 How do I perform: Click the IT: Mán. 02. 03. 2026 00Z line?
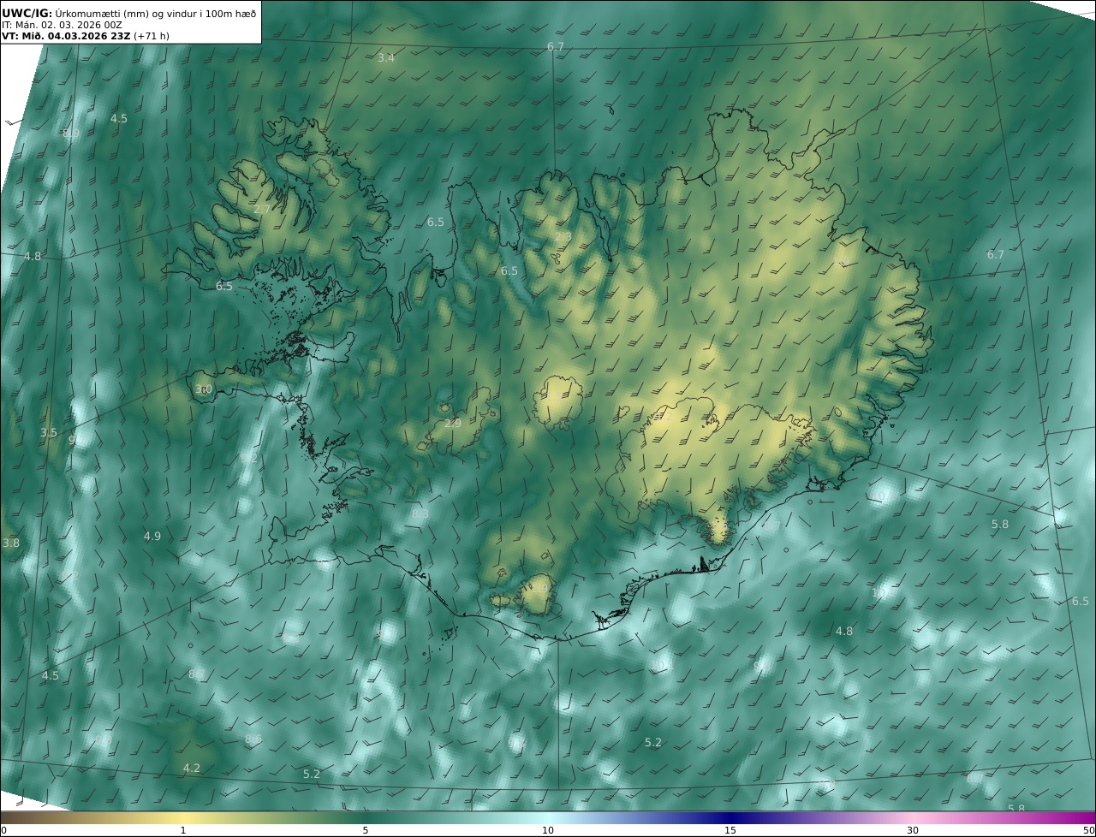pos(62,25)
